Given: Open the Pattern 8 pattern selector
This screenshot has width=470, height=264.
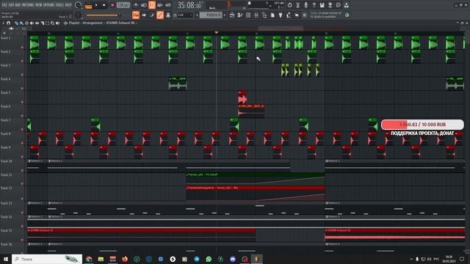Looking at the screenshot, I should (211, 15).
